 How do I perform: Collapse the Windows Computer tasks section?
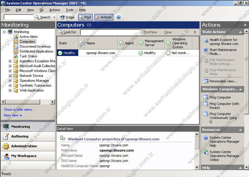tap(240, 89)
